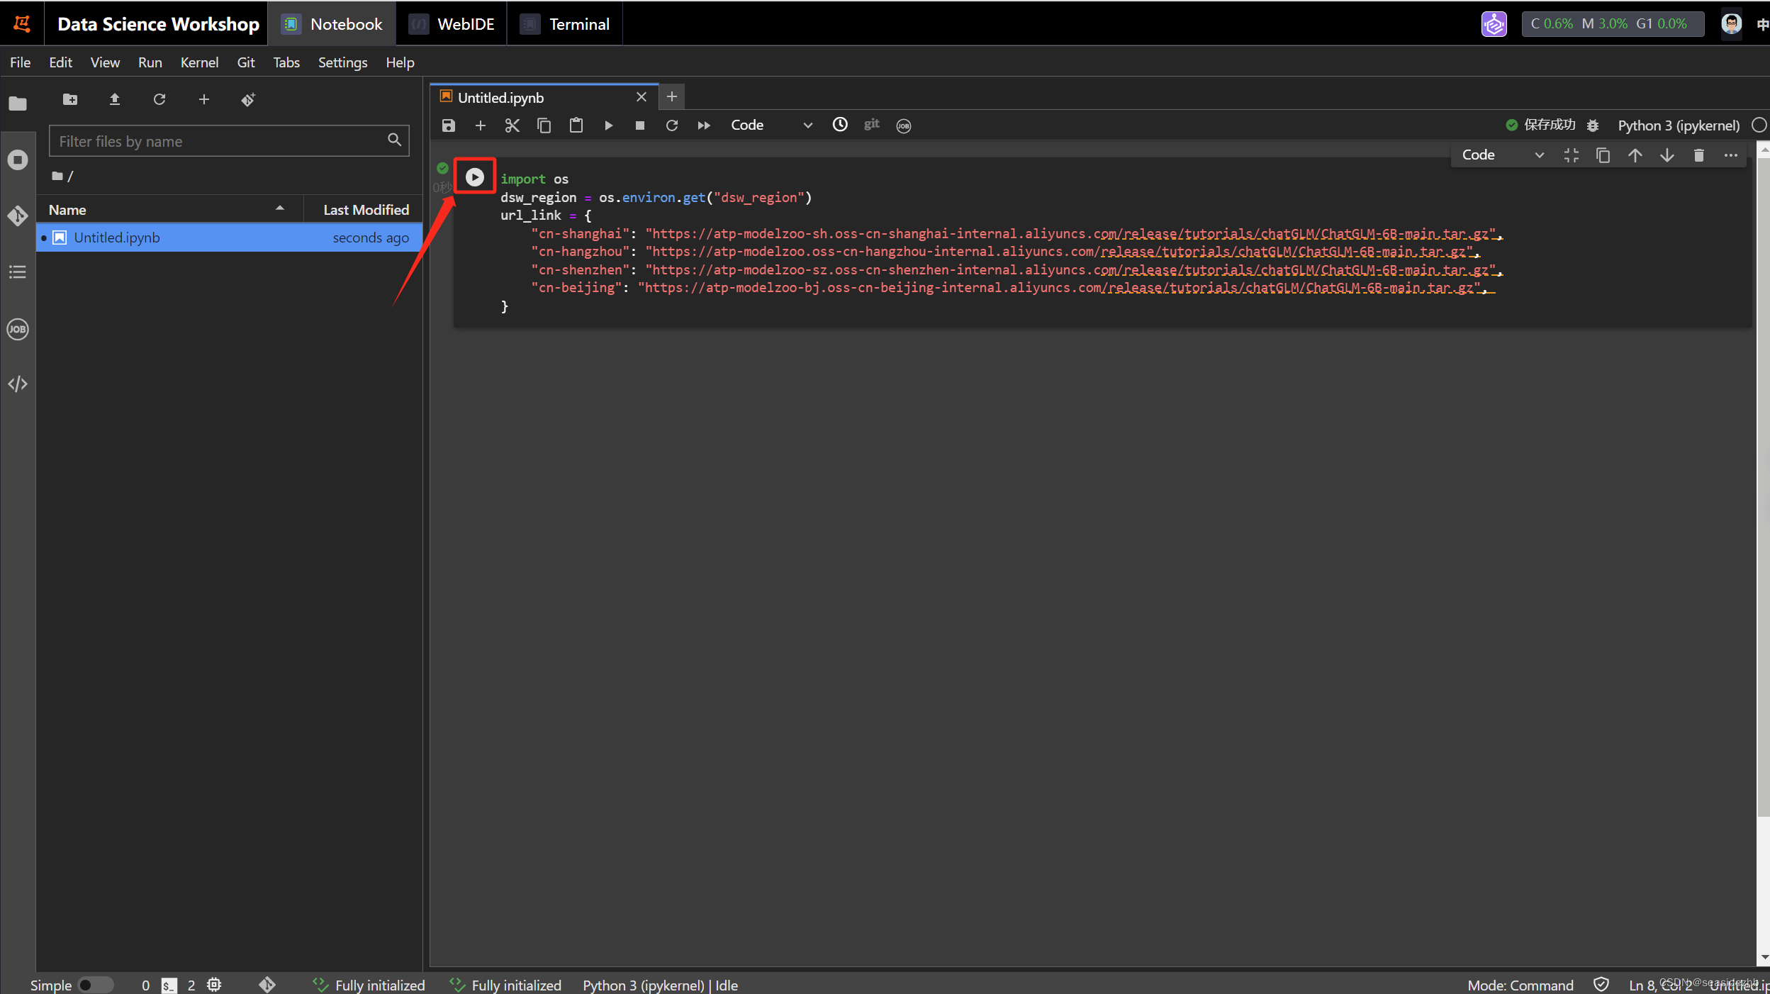
Task: Open the View menu
Action: coord(105,62)
